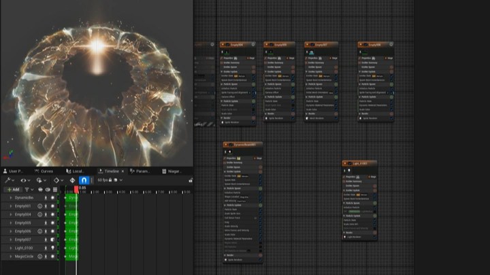The image size is (490, 275).
Task: Expand the MagicCircle track in timeline
Action: point(10,257)
